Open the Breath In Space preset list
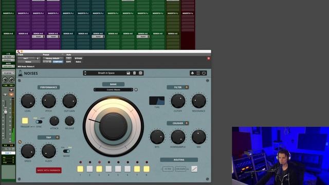 pos(106,73)
